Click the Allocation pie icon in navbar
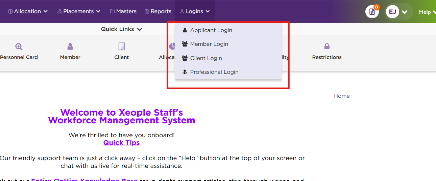Viewport: 436px width, 181px height. (10, 11)
